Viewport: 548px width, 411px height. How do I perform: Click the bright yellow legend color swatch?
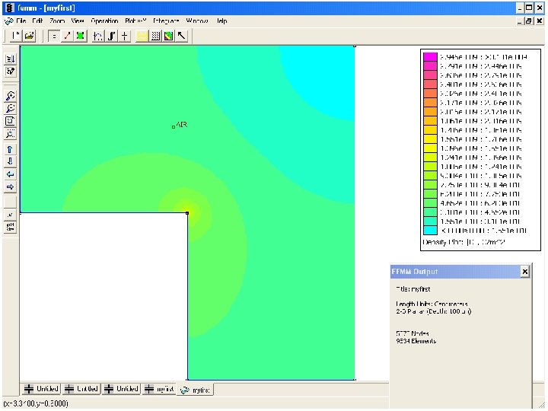pos(430,139)
